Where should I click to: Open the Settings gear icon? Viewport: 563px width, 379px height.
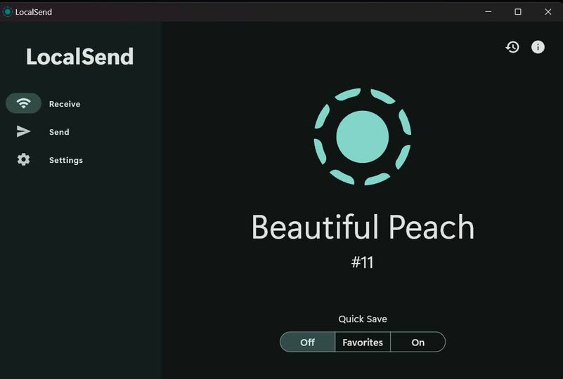(23, 159)
